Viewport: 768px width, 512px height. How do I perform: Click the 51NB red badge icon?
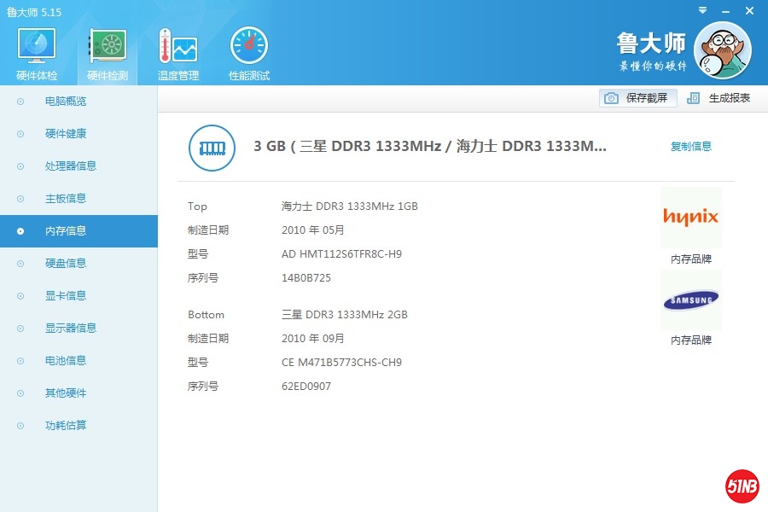click(742, 486)
